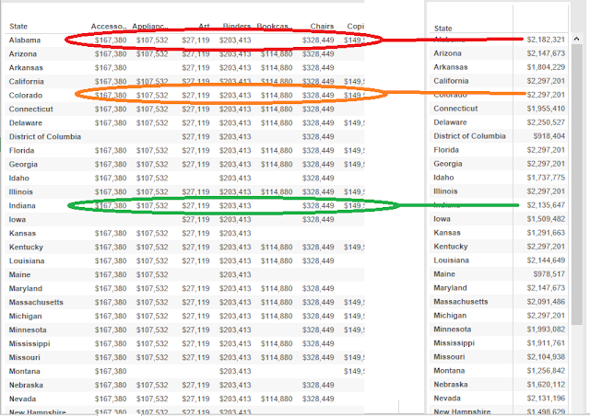Select Nebraska row label in left table
590x416 pixels.
click(26, 386)
